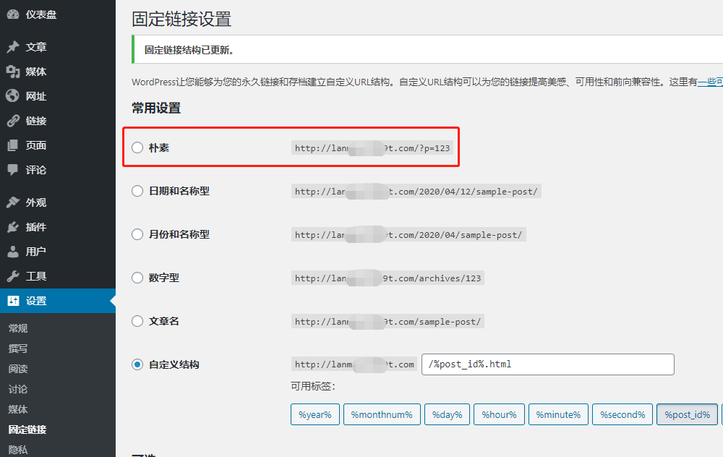
Task: Click the Comments speech bubble icon
Action: [x=13, y=170]
